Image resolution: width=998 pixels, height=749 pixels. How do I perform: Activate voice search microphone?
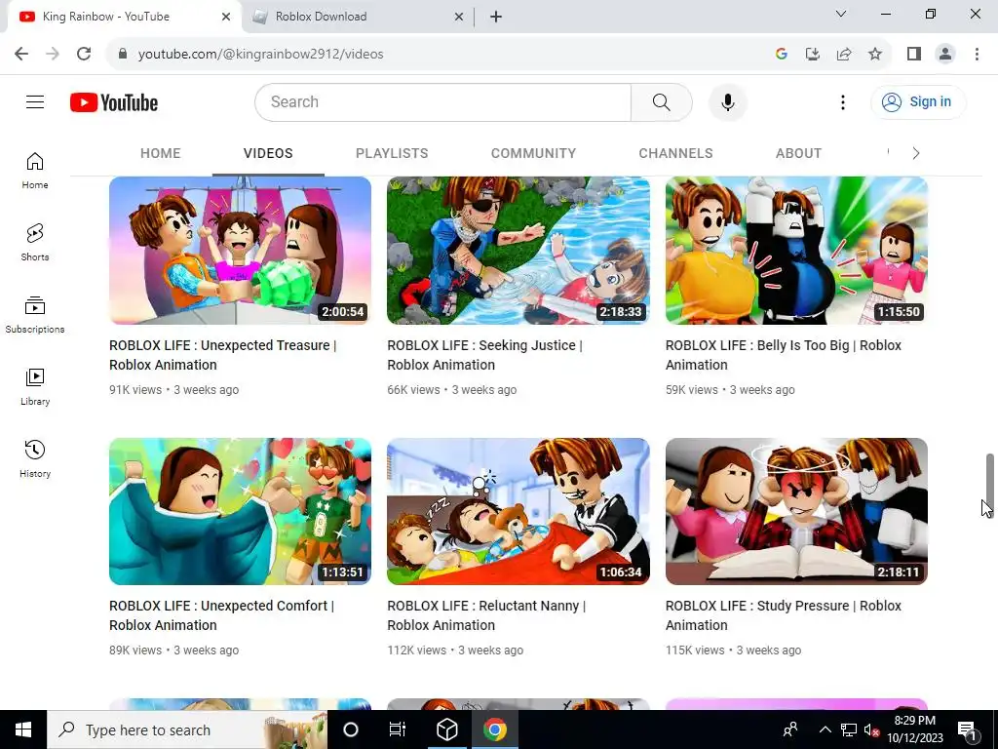pos(727,101)
